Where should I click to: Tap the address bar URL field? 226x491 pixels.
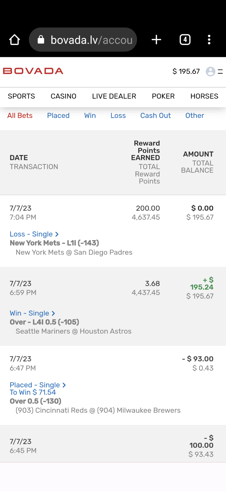[x=92, y=40]
